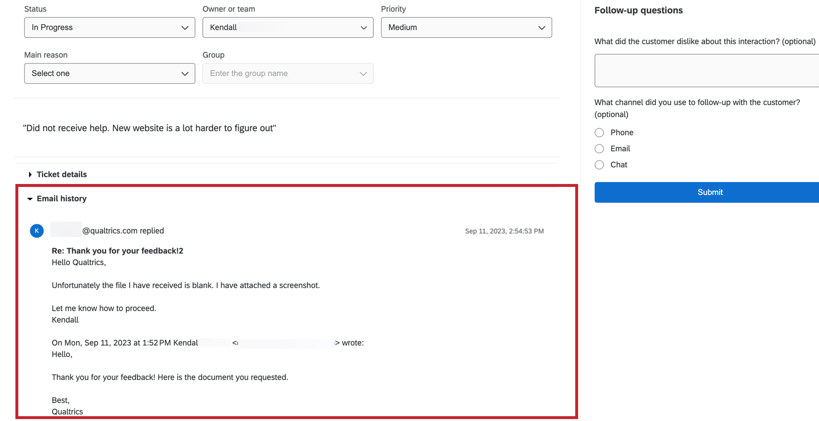Click the Group field chevron icon
819x421 pixels.
(x=364, y=73)
